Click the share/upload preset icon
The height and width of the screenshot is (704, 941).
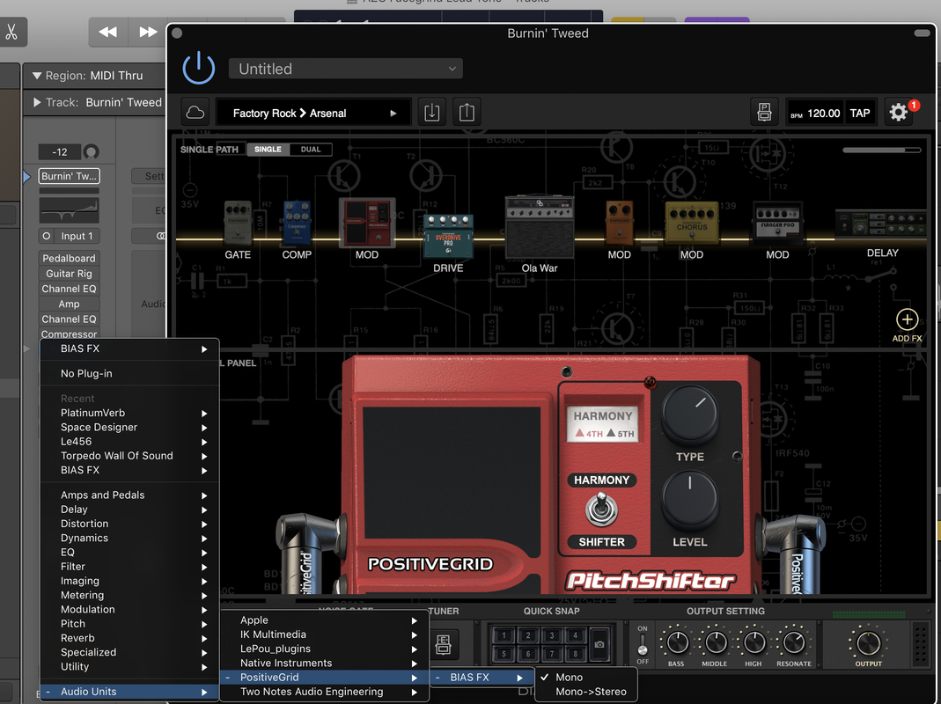[x=467, y=113]
